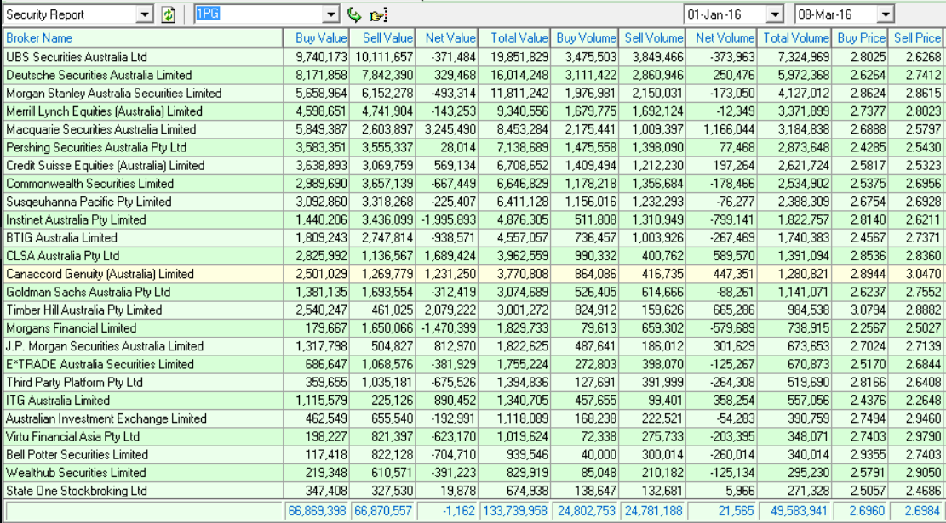Click the 66,869,398 total Buy Value

click(316, 511)
